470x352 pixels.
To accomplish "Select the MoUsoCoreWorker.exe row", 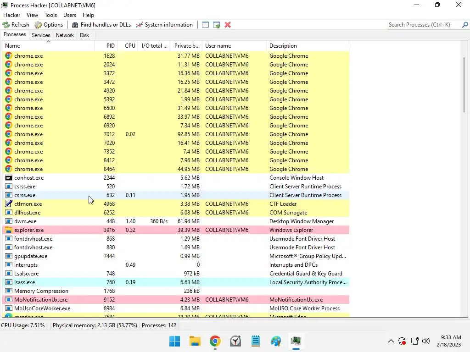I will click(176, 308).
